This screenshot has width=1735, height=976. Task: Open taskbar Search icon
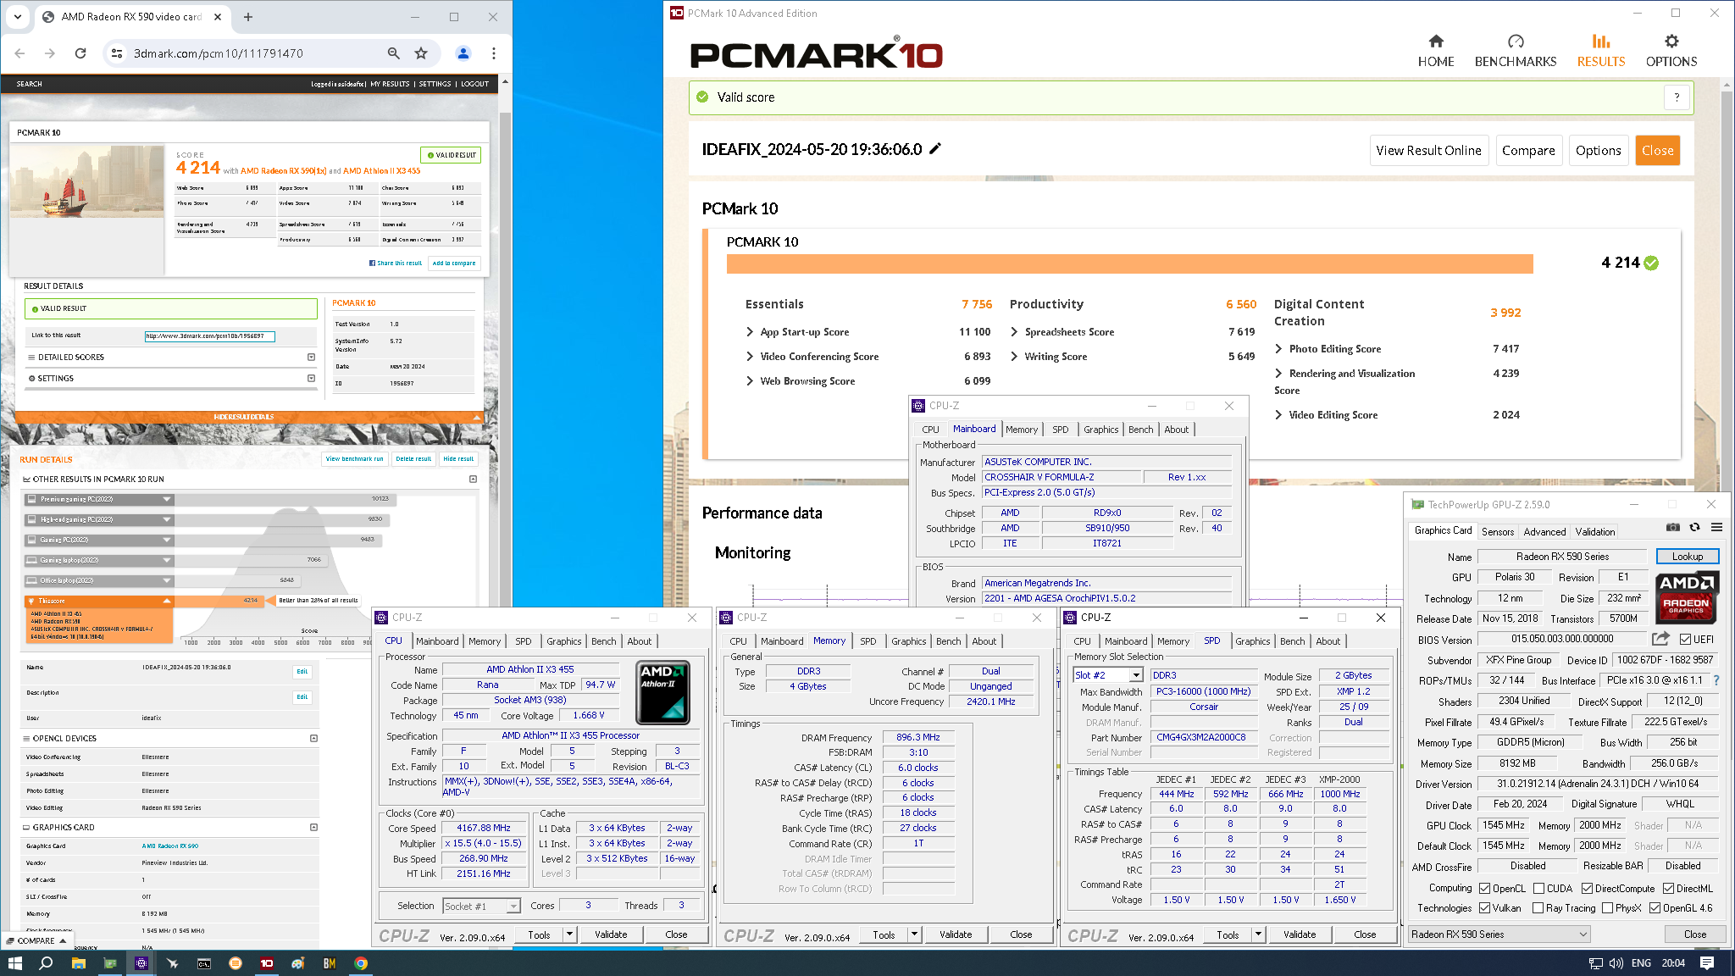(46, 963)
